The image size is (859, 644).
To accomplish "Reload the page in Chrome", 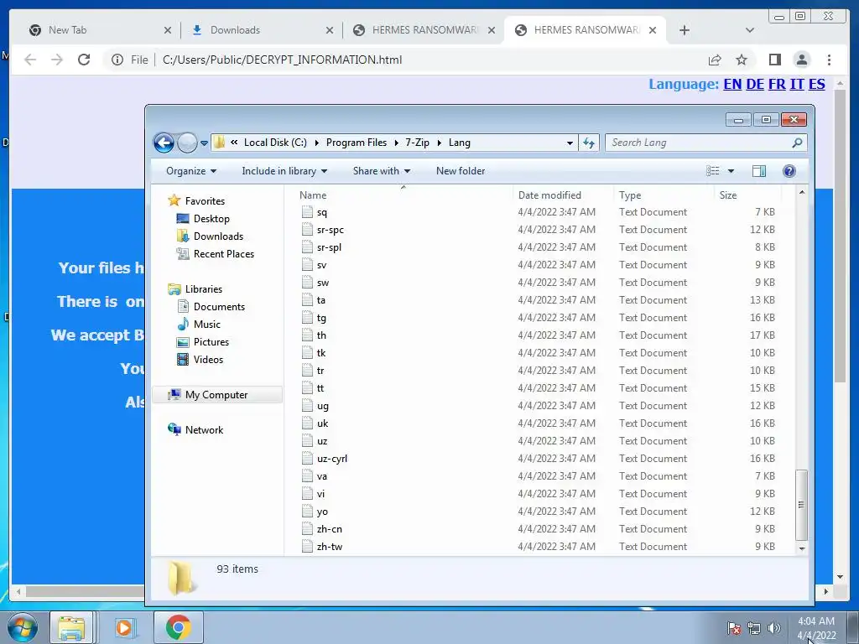I will [84, 60].
